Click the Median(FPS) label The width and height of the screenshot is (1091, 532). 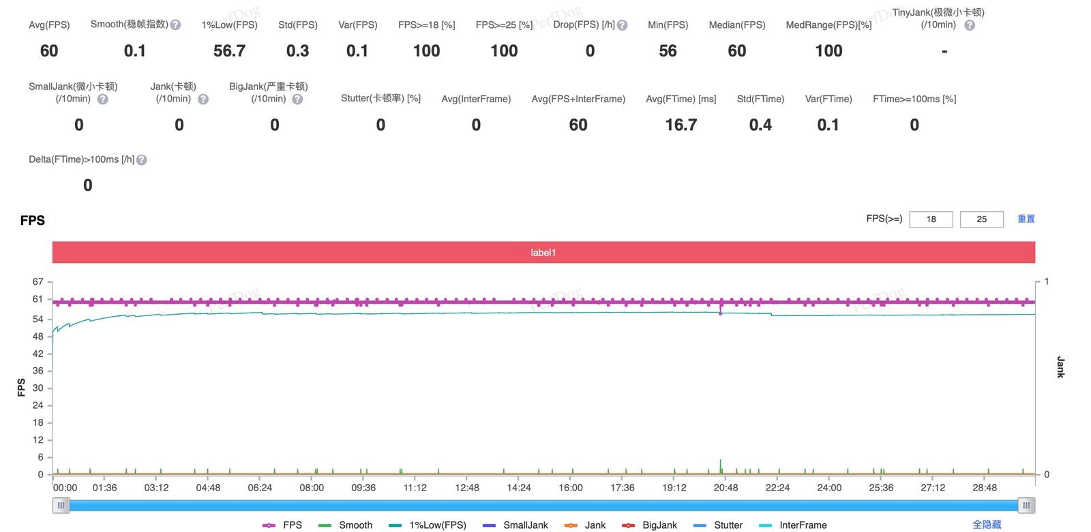(x=737, y=25)
